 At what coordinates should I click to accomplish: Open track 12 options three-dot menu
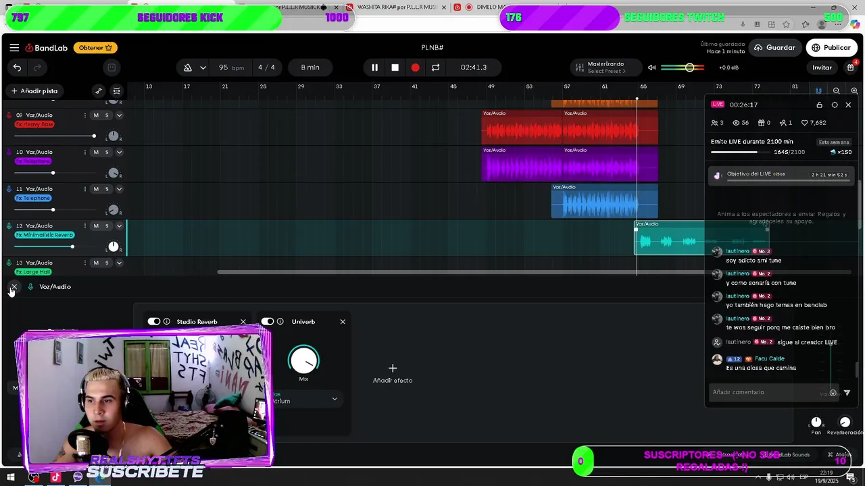coord(84,226)
